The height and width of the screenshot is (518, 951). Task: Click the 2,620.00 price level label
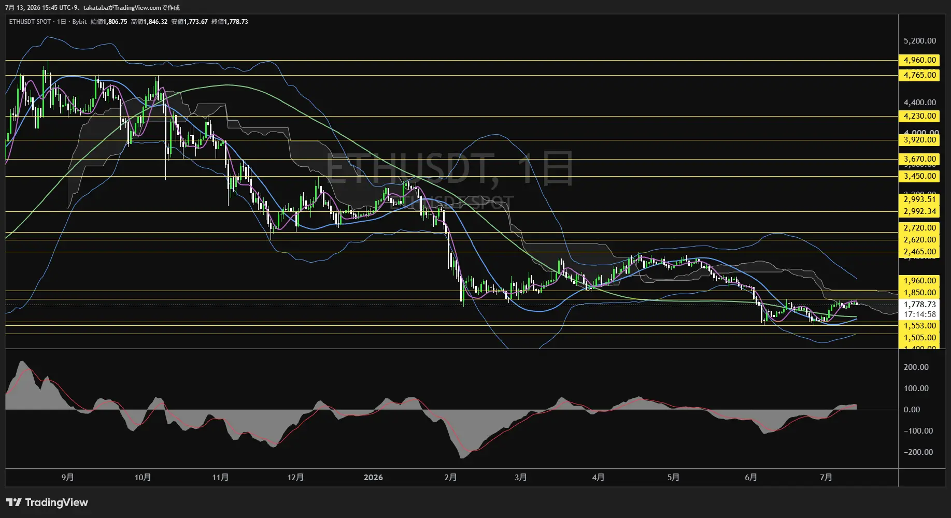(919, 240)
